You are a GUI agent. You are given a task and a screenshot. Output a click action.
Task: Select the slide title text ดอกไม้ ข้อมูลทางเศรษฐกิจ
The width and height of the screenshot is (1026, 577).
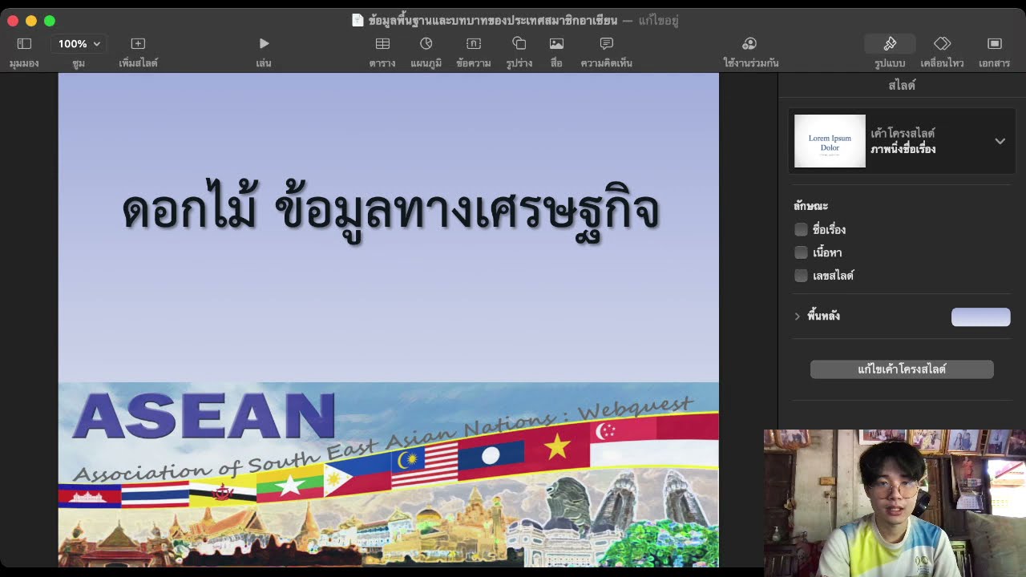[x=390, y=210]
